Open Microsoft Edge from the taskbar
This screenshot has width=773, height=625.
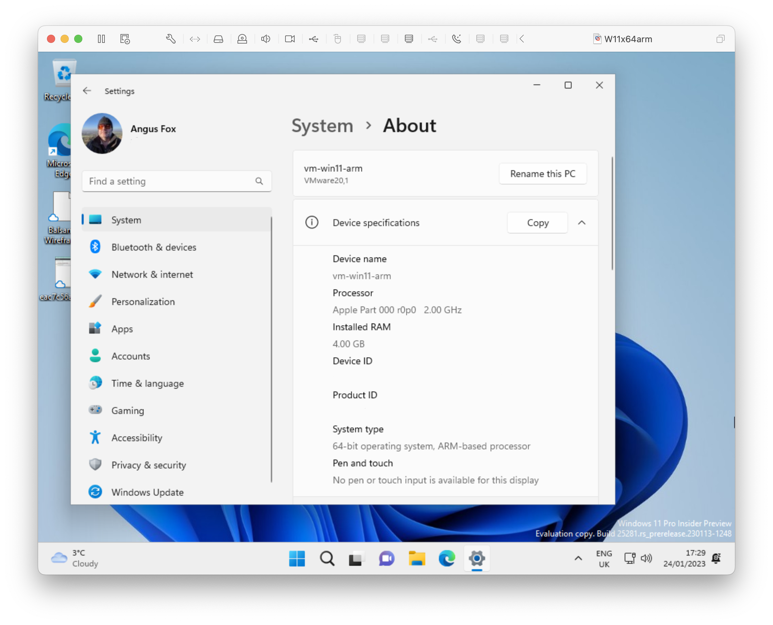[447, 558]
